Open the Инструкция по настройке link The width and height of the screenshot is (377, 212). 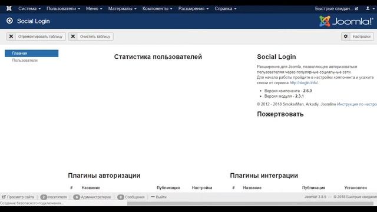click(x=357, y=104)
